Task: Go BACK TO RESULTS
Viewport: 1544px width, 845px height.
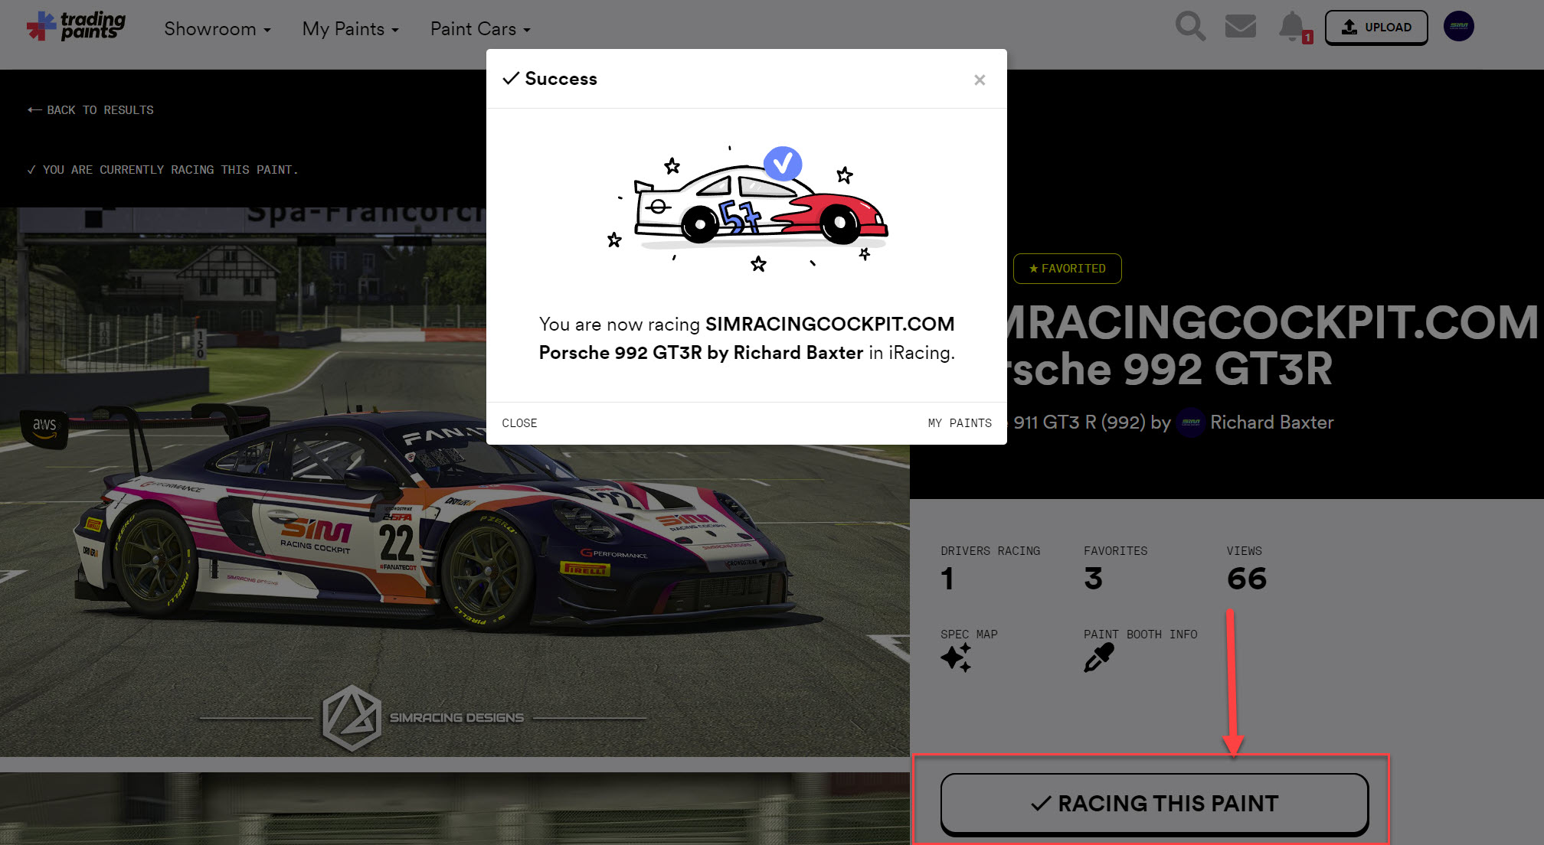Action: pos(90,109)
